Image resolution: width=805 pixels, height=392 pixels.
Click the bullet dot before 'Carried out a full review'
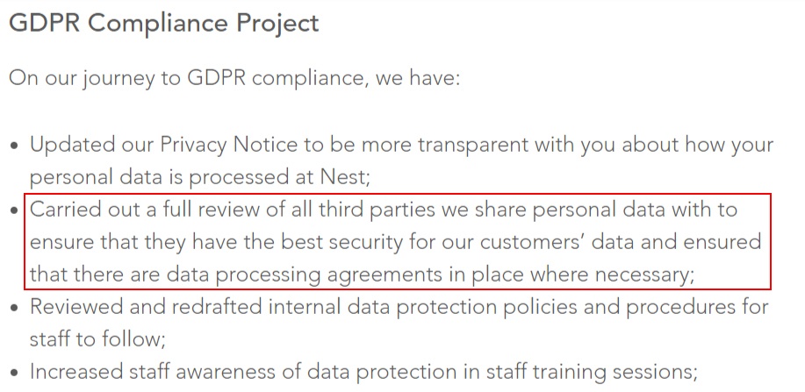pyautogui.click(x=14, y=210)
